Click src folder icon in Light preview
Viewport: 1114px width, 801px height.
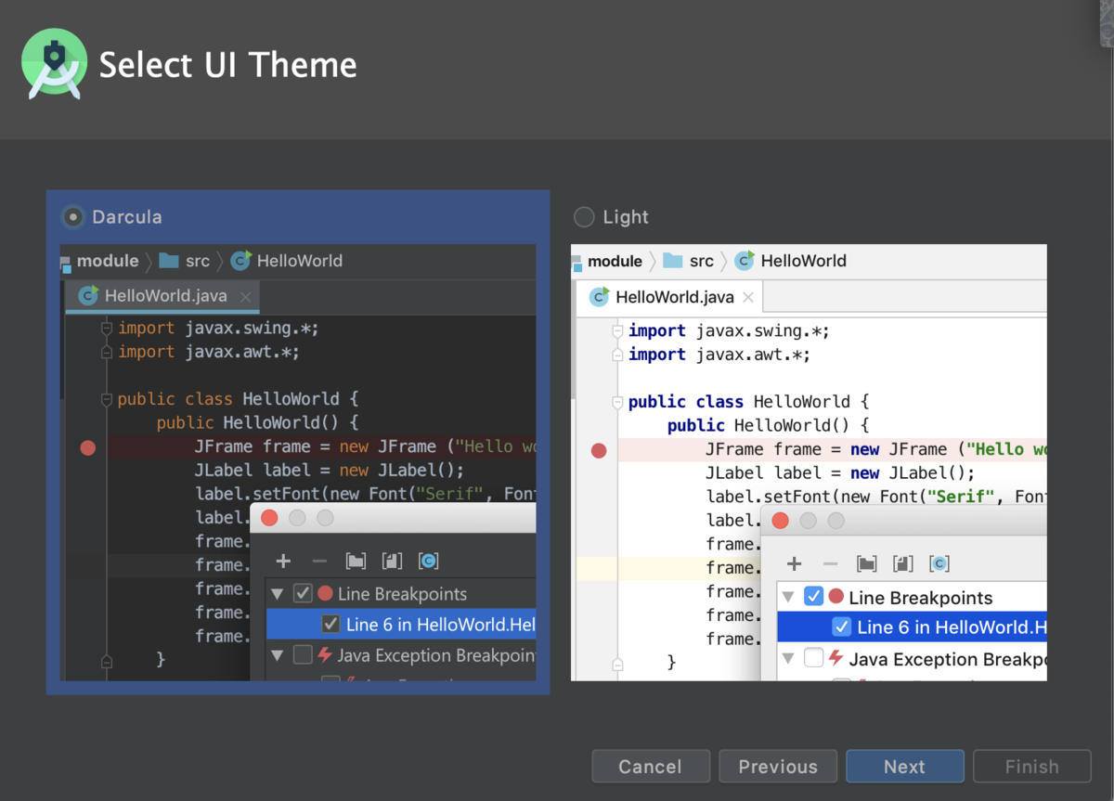click(x=673, y=261)
